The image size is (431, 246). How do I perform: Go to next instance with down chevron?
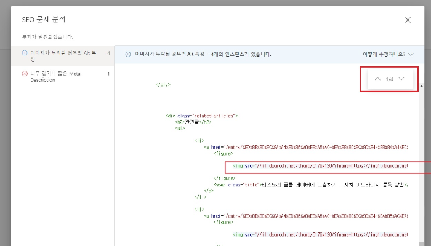[401, 79]
